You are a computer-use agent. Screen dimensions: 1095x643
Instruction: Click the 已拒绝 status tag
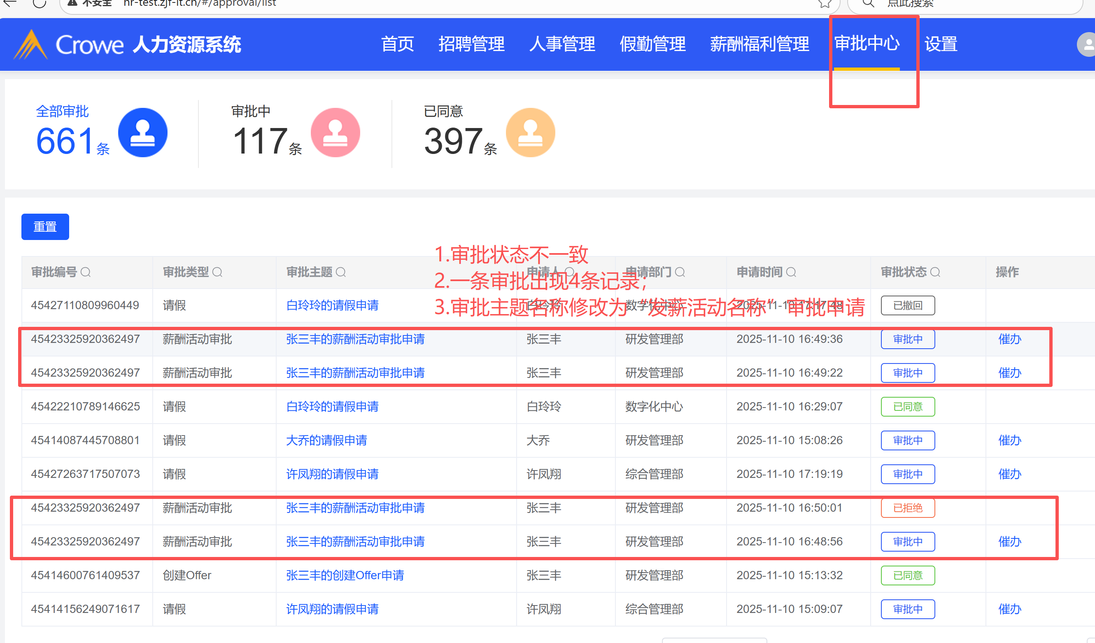907,508
